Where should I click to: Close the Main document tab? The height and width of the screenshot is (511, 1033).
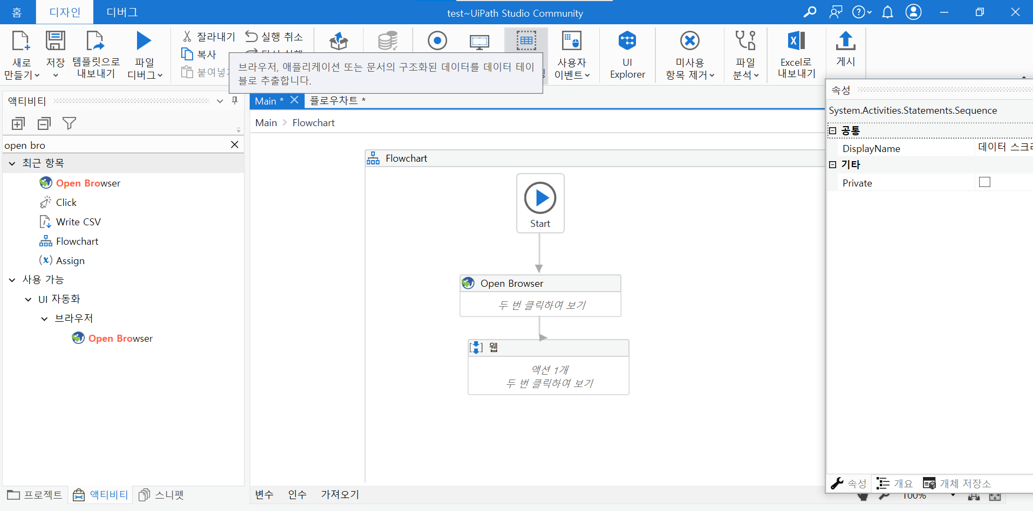[x=295, y=100]
